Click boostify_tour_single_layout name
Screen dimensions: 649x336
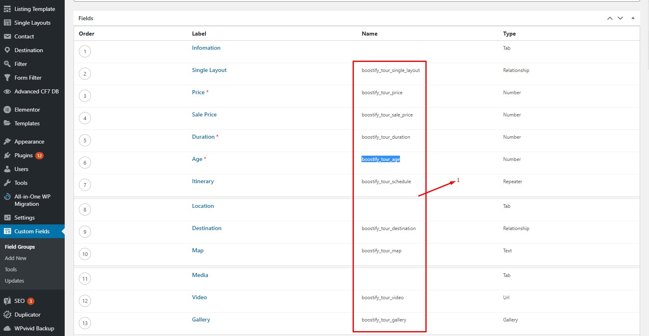(391, 70)
